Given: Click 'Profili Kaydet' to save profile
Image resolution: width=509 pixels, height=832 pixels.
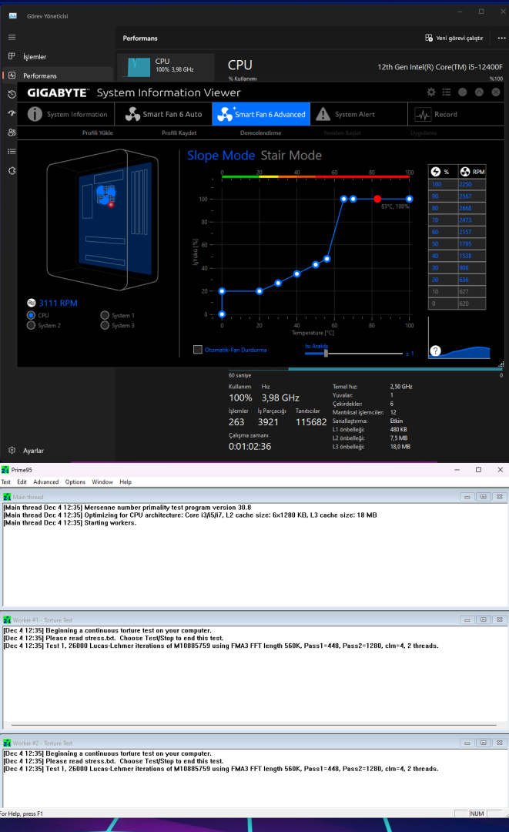Looking at the screenshot, I should click(x=179, y=133).
